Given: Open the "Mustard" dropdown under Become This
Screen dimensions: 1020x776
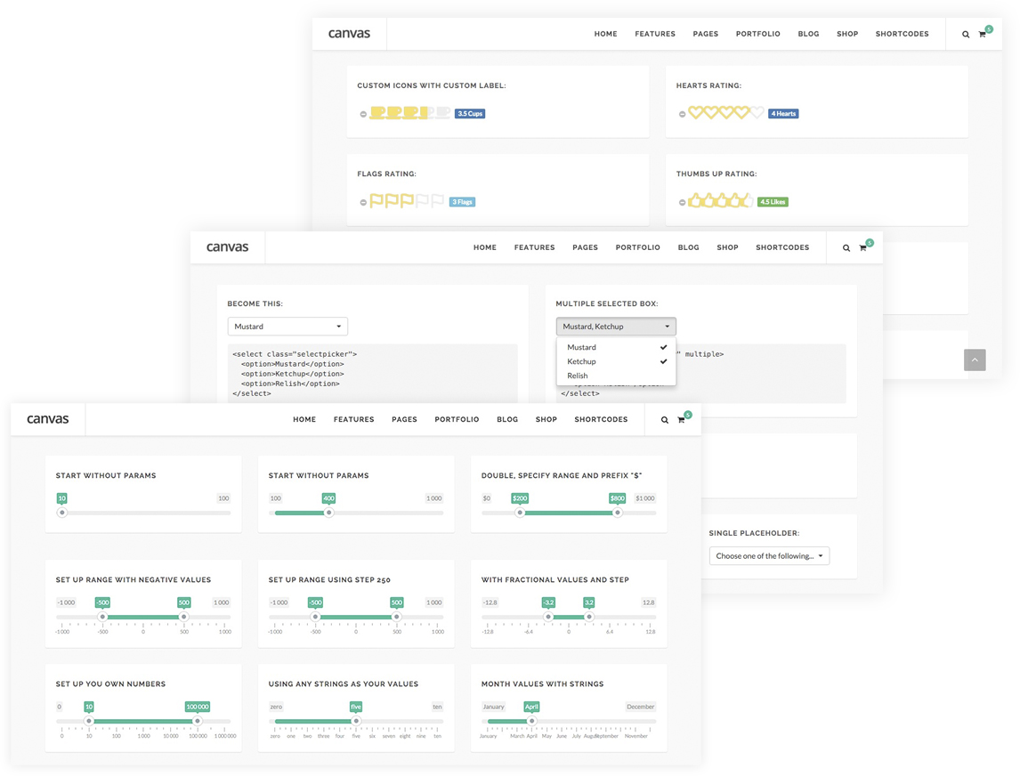Looking at the screenshot, I should [287, 327].
